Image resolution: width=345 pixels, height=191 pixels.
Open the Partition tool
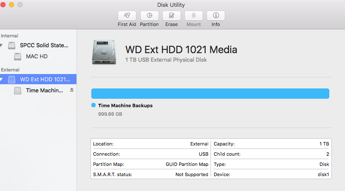pos(149,16)
